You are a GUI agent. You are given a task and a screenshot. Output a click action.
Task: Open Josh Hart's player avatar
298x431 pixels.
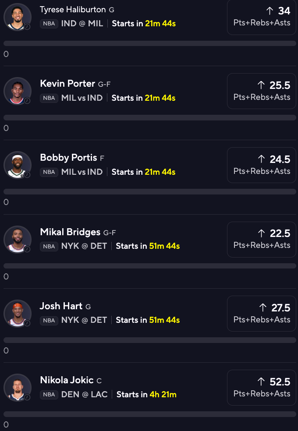point(18,313)
